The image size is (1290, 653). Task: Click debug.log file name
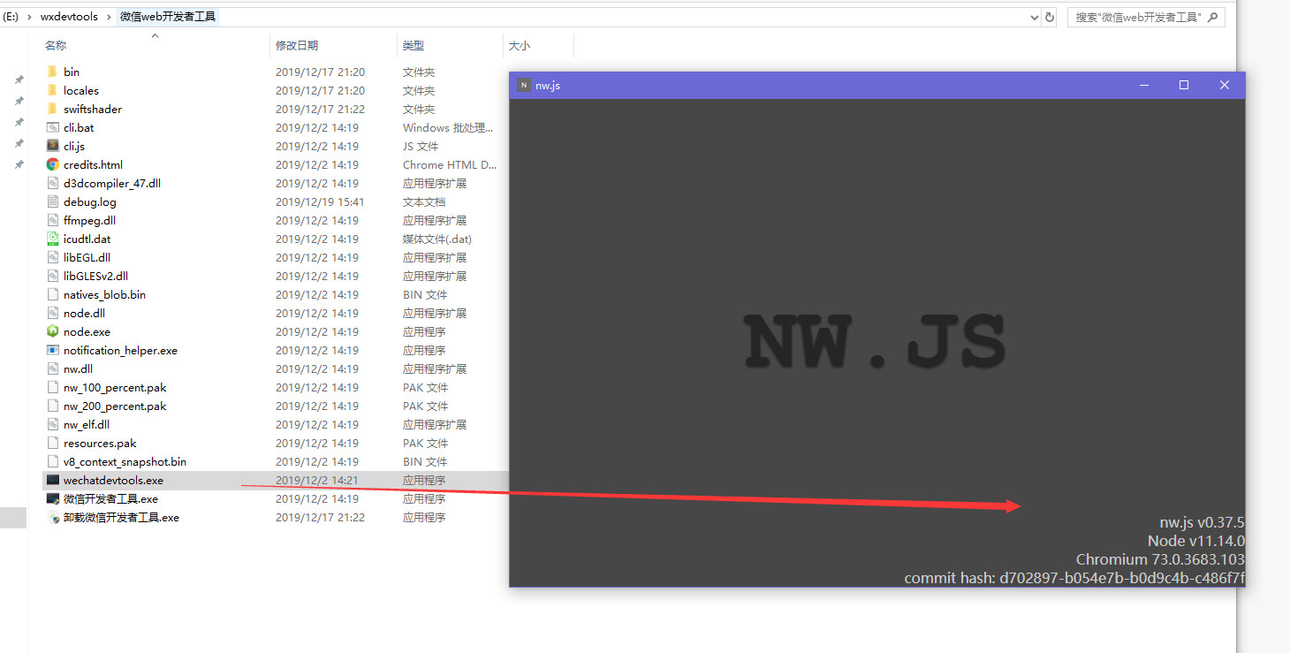(90, 202)
